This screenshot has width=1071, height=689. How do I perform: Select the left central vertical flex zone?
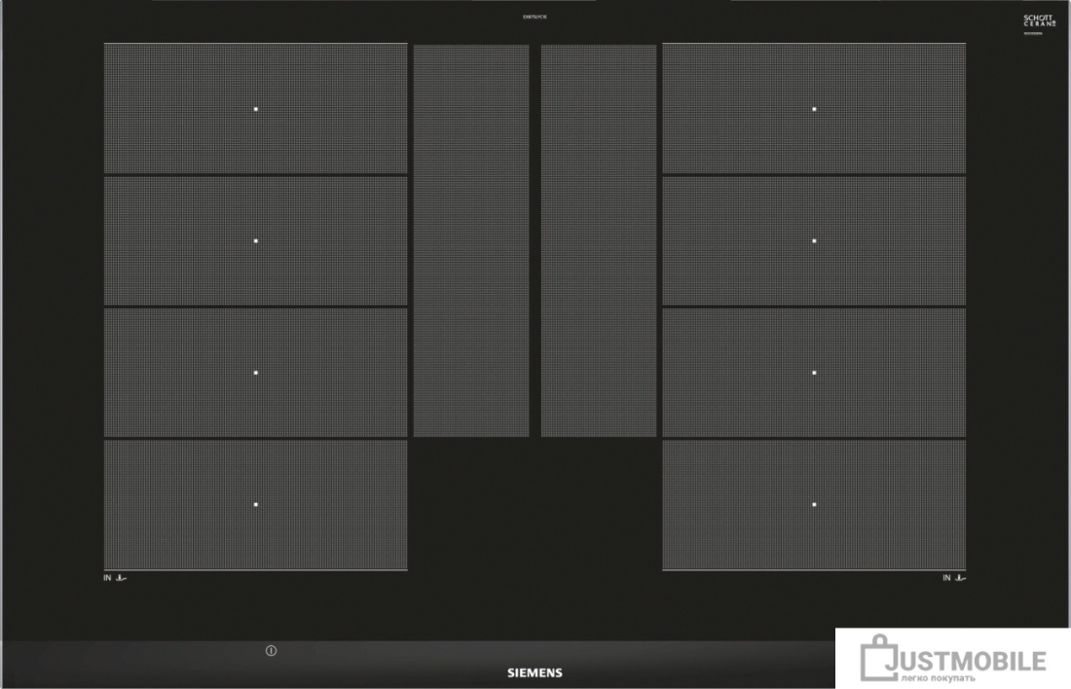(x=471, y=240)
